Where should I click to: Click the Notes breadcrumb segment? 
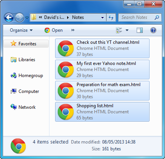78,17
